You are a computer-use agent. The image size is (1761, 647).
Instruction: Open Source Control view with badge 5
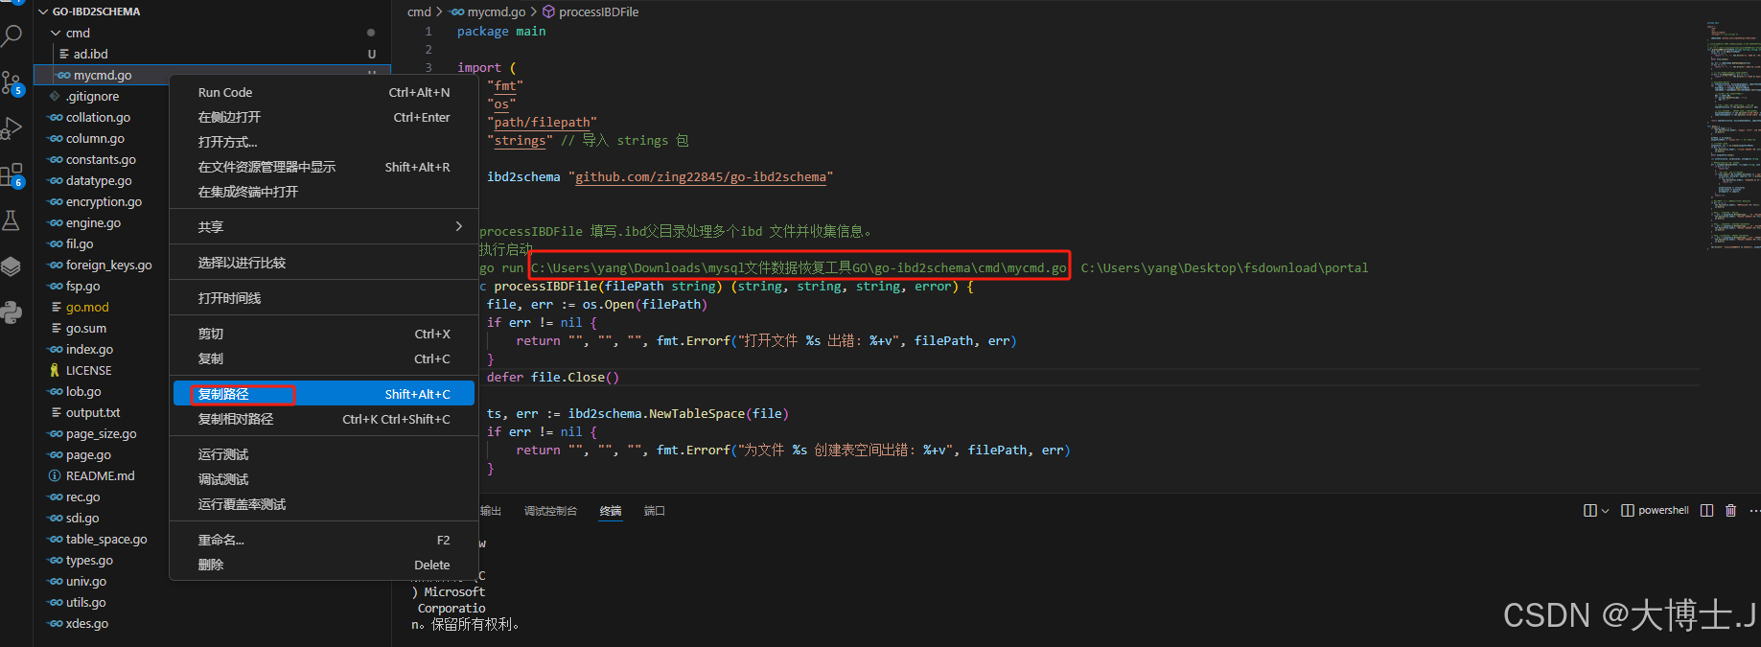click(12, 82)
